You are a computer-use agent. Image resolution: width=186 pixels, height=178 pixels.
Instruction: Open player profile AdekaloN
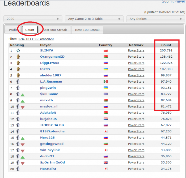pyautogui.click(x=48, y=113)
